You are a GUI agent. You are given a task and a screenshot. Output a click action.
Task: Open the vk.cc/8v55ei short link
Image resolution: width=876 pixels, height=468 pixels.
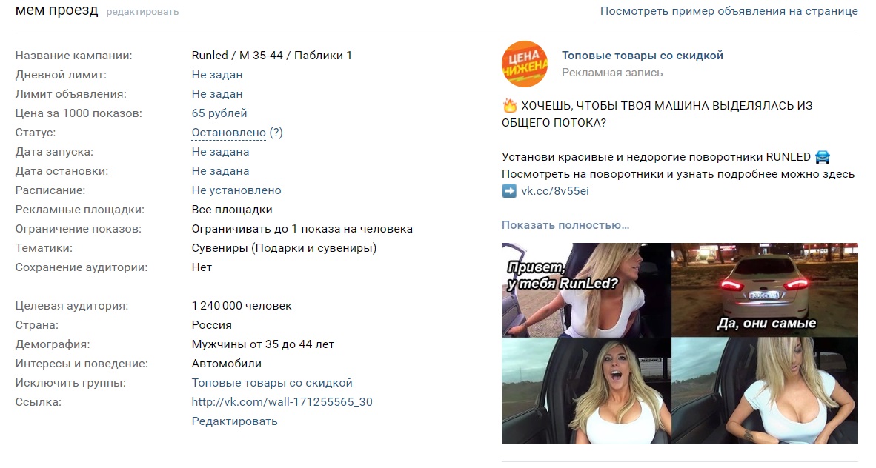(x=555, y=191)
